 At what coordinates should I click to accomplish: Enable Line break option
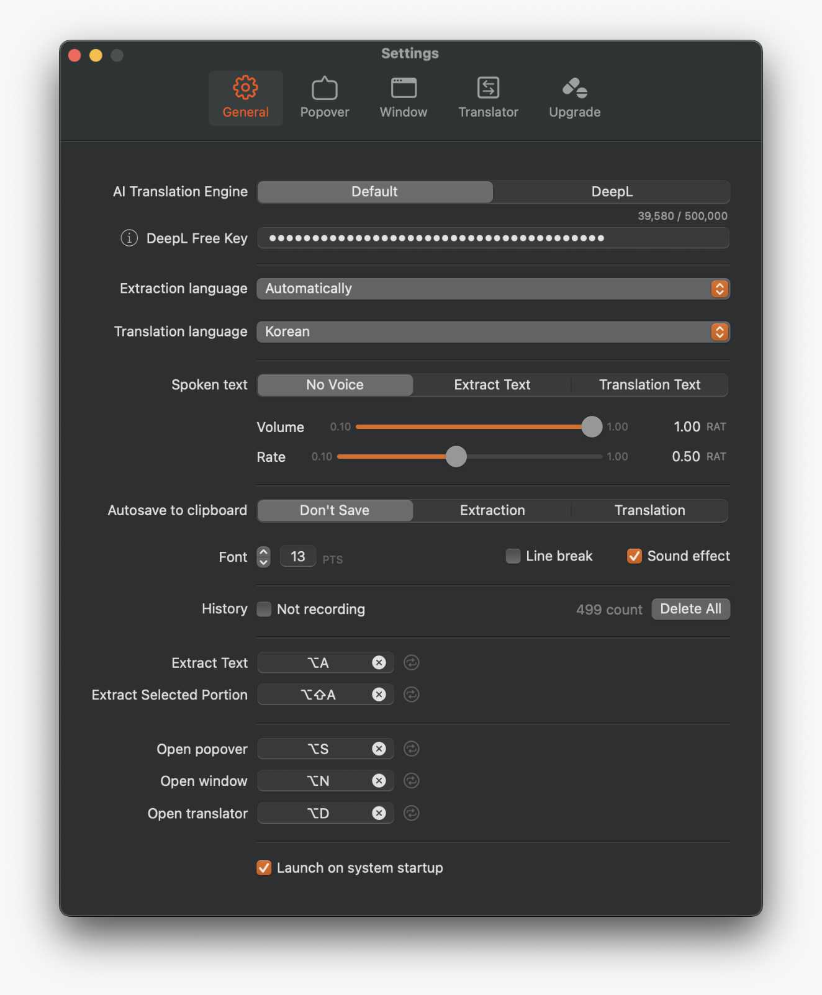(513, 556)
